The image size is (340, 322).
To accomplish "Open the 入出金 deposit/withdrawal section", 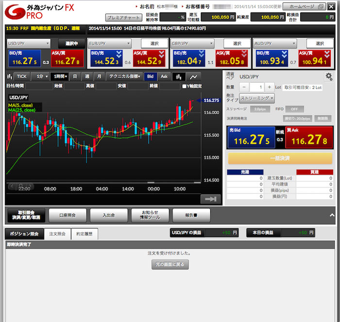I will pos(109,215).
